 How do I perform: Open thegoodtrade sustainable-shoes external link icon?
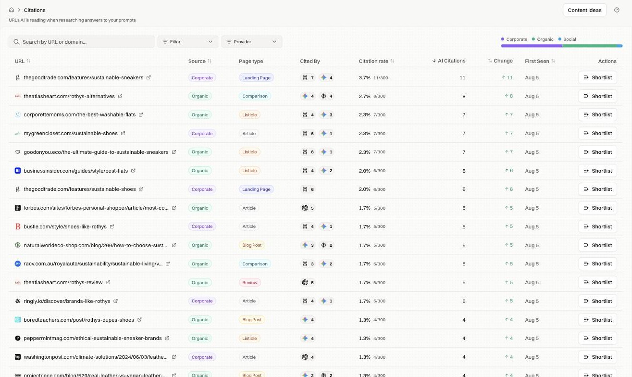[x=141, y=189]
